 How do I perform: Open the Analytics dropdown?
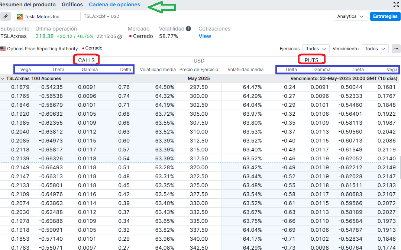[x=350, y=16]
